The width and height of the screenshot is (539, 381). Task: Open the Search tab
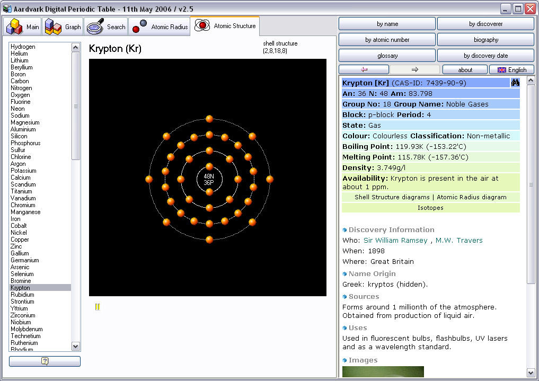105,26
